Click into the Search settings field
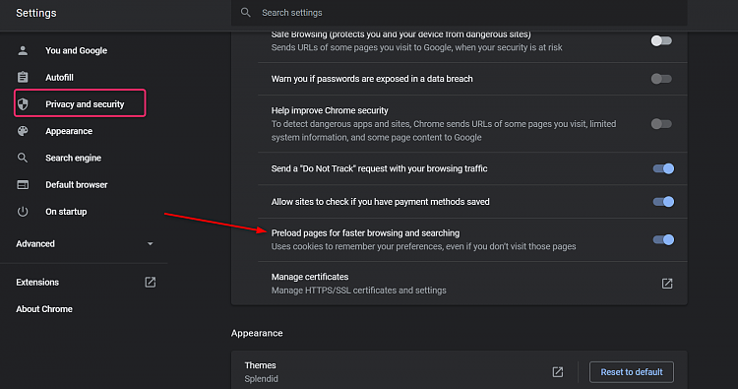The width and height of the screenshot is (738, 389). (x=460, y=13)
